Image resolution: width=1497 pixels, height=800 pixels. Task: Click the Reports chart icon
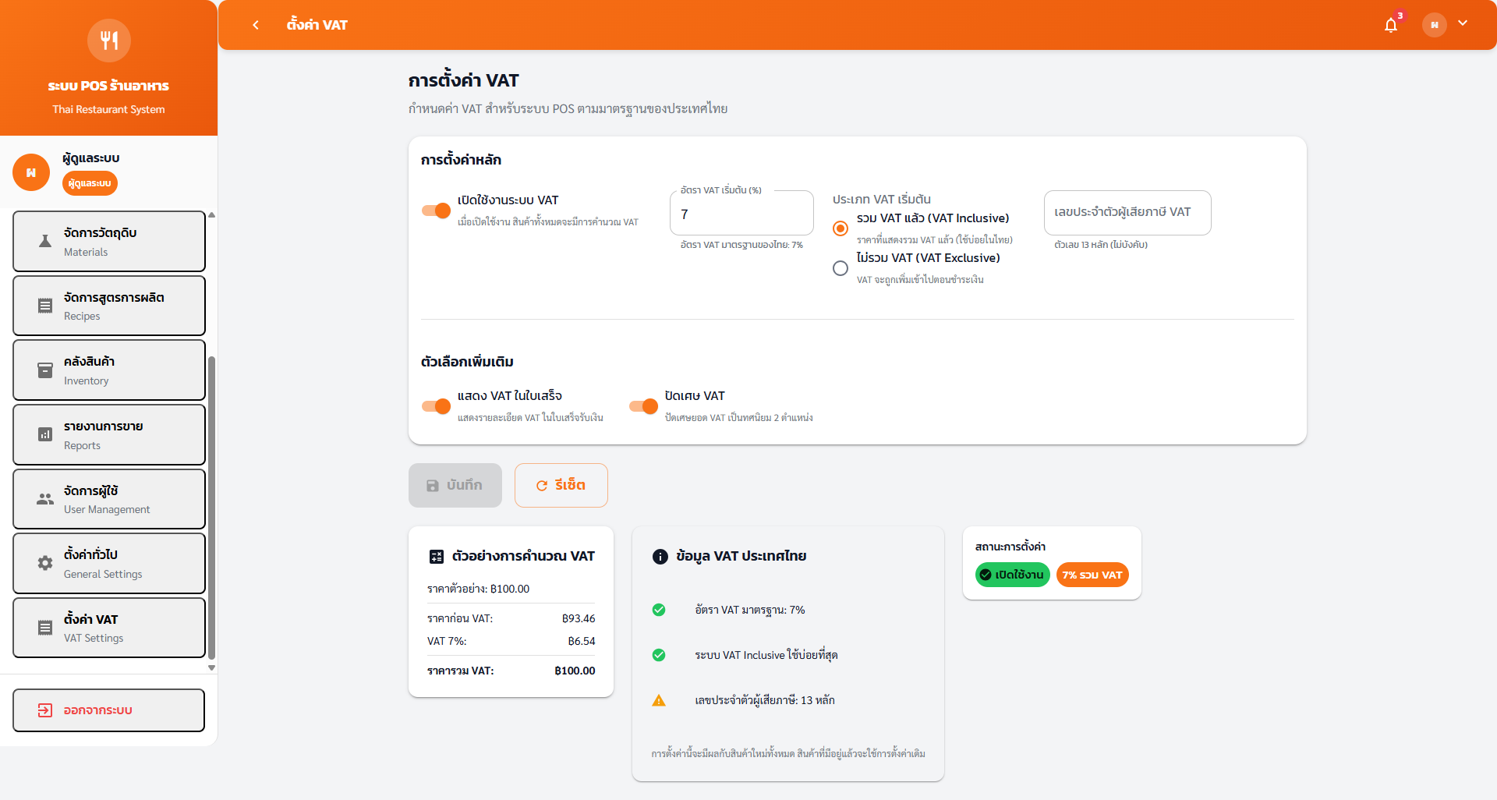click(45, 435)
